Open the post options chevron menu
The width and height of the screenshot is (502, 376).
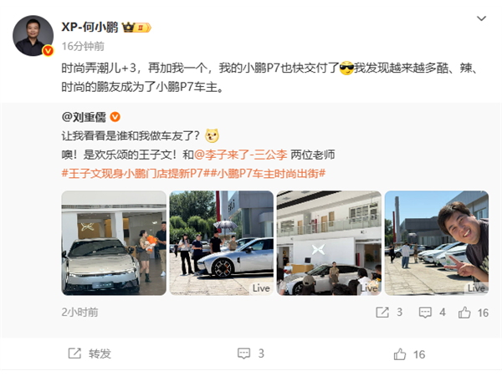[481, 18]
